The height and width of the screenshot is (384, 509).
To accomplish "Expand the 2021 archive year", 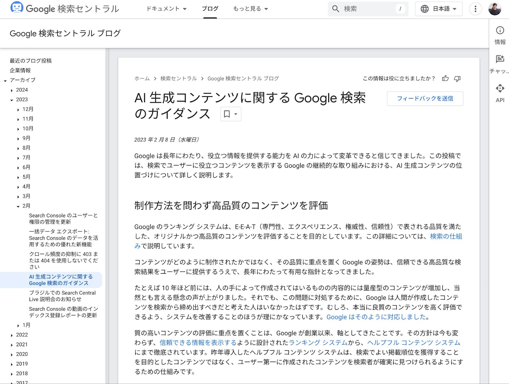I will 12,345.
